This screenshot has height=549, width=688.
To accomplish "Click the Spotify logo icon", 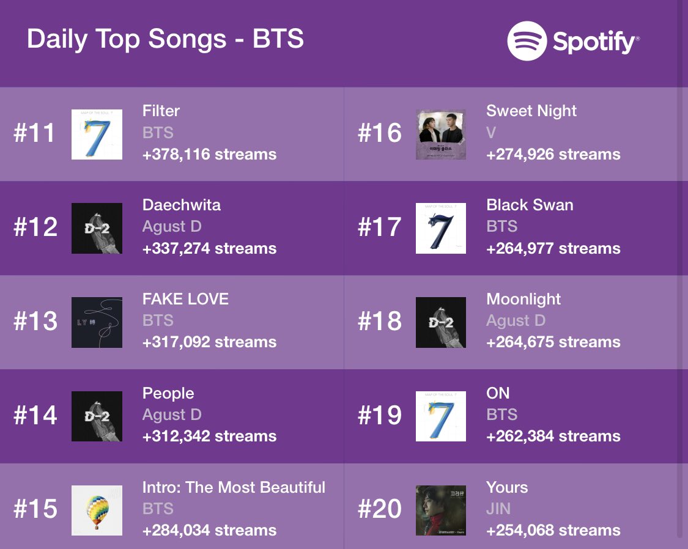I will (x=527, y=41).
